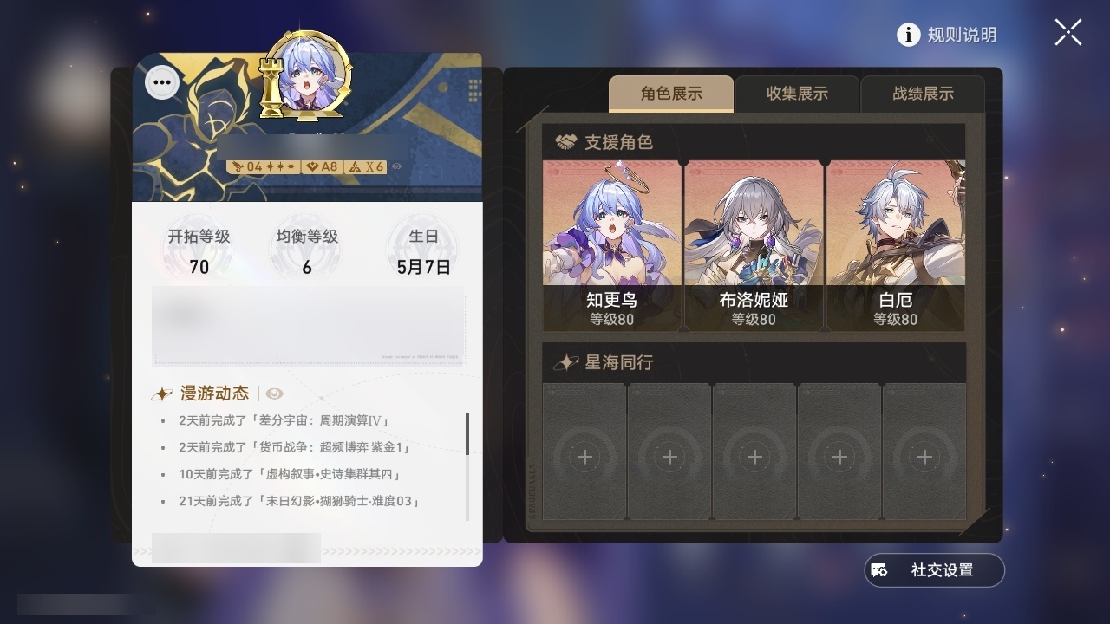Toggle the small eye icon beside badge row
The image size is (1110, 624).
396,166
